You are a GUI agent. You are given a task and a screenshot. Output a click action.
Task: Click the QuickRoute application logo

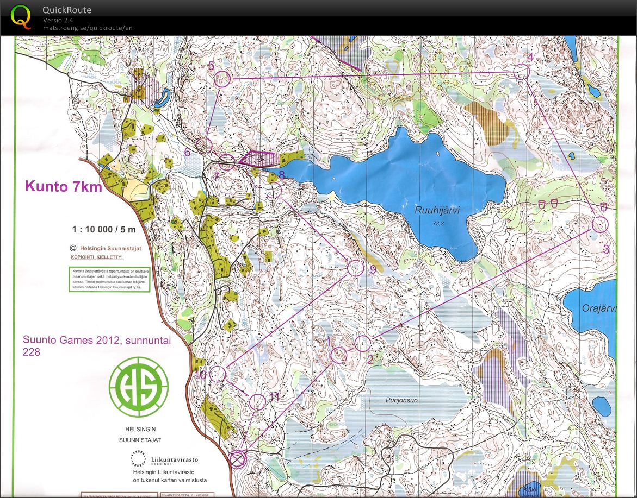(21, 16)
